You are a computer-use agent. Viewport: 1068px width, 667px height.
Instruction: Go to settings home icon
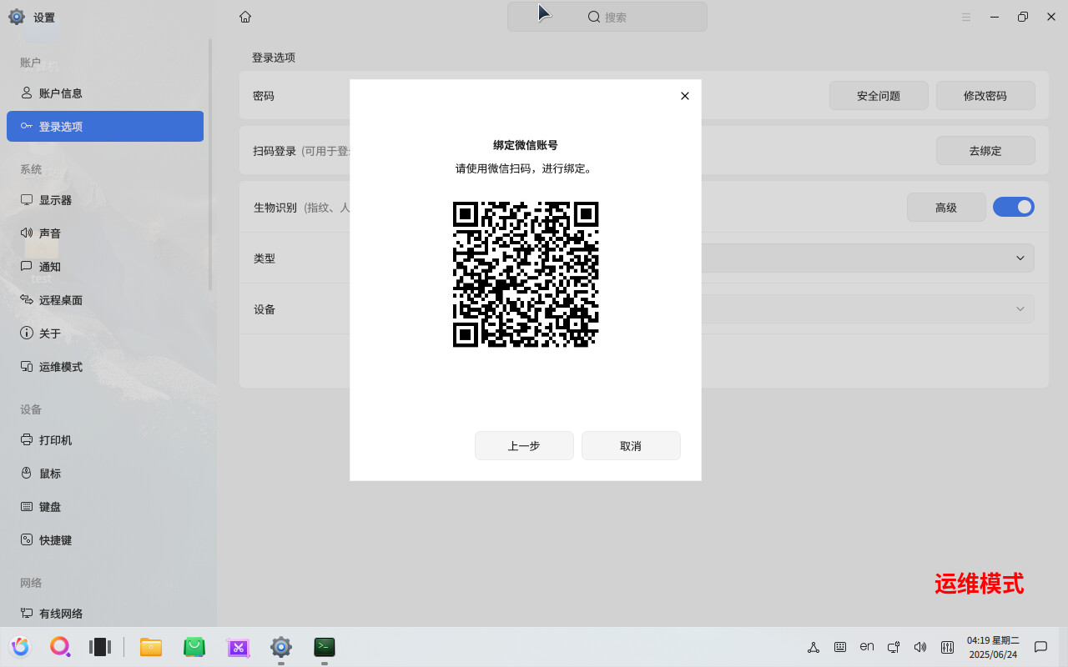(245, 17)
